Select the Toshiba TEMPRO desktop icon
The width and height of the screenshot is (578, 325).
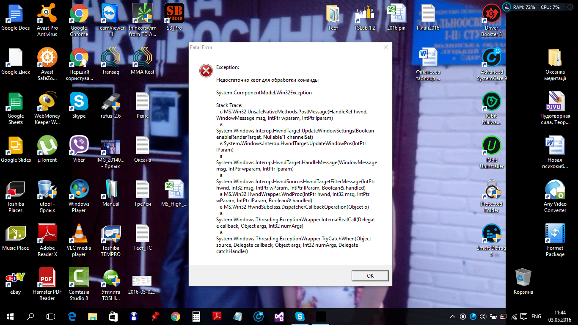tap(111, 240)
